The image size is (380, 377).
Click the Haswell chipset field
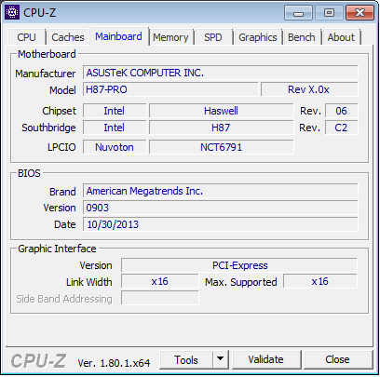pos(221,111)
